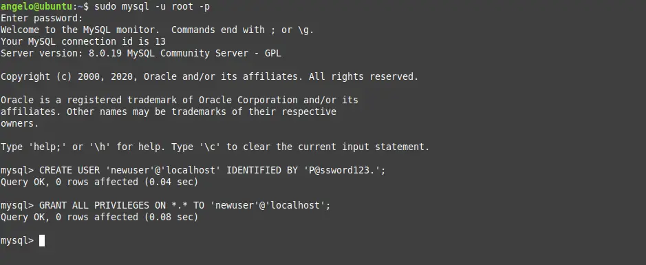Click the Server version 8.0.19 text
Image resolution: width=646 pixels, height=265 pixels.
140,53
